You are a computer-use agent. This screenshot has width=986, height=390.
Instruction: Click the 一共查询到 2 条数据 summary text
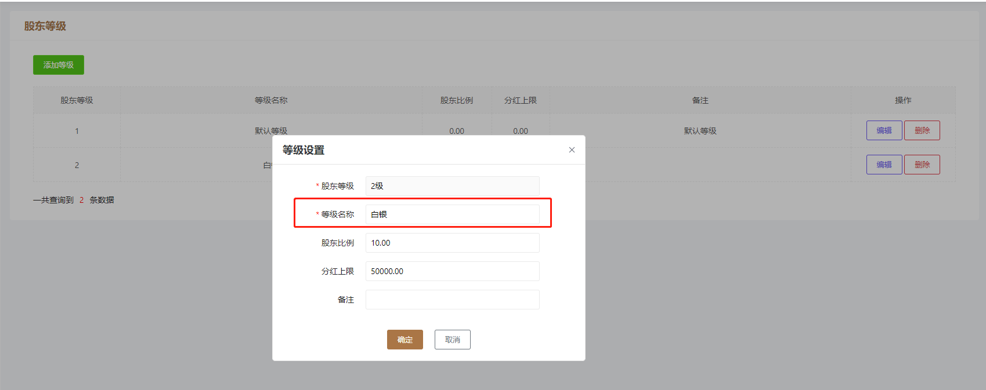(x=74, y=200)
